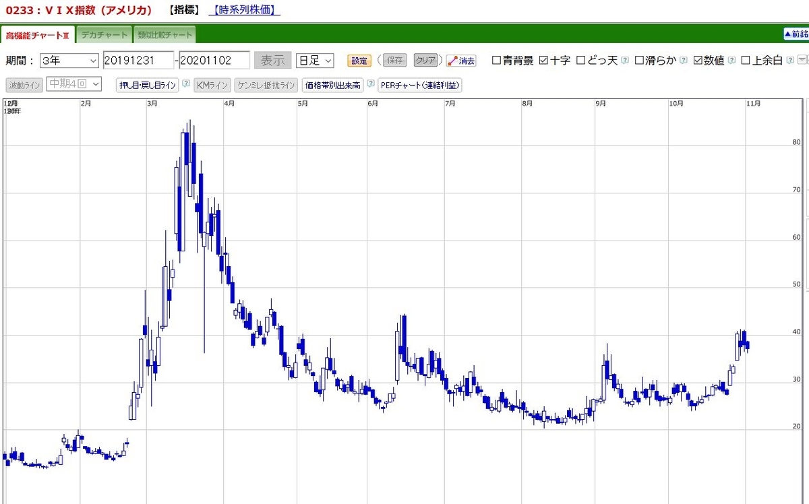Click the 9月 month label on chart
809x504 pixels.
coord(601,103)
